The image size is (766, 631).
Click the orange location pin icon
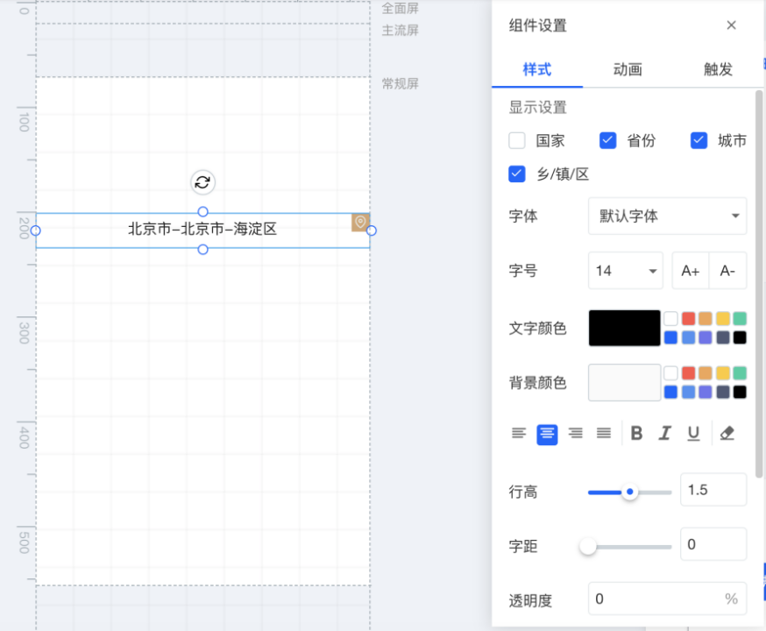(x=360, y=223)
